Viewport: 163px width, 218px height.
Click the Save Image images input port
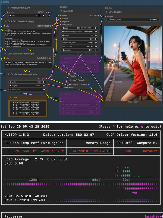point(106,16)
